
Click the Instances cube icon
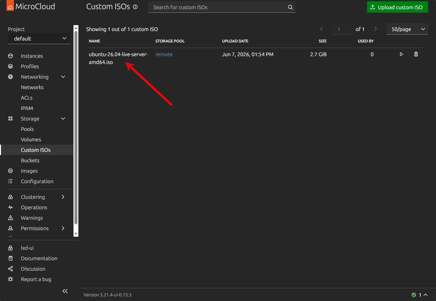click(10, 56)
